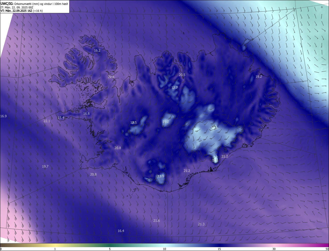Viewport: 329px width, 251px height.
Task: Click the 0 tick on the color scale
Action: coord(1,249)
